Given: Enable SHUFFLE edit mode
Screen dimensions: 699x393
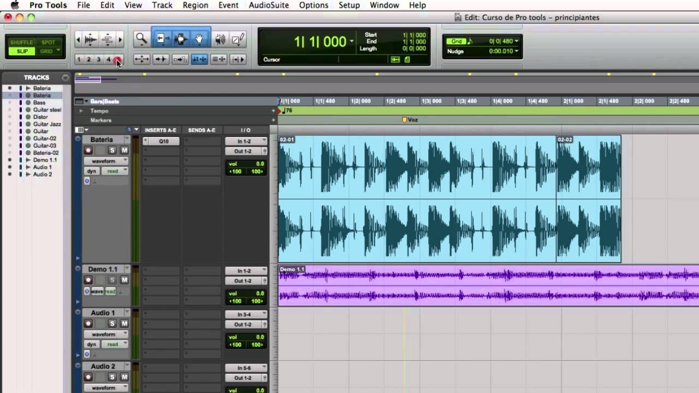Looking at the screenshot, I should (x=22, y=43).
